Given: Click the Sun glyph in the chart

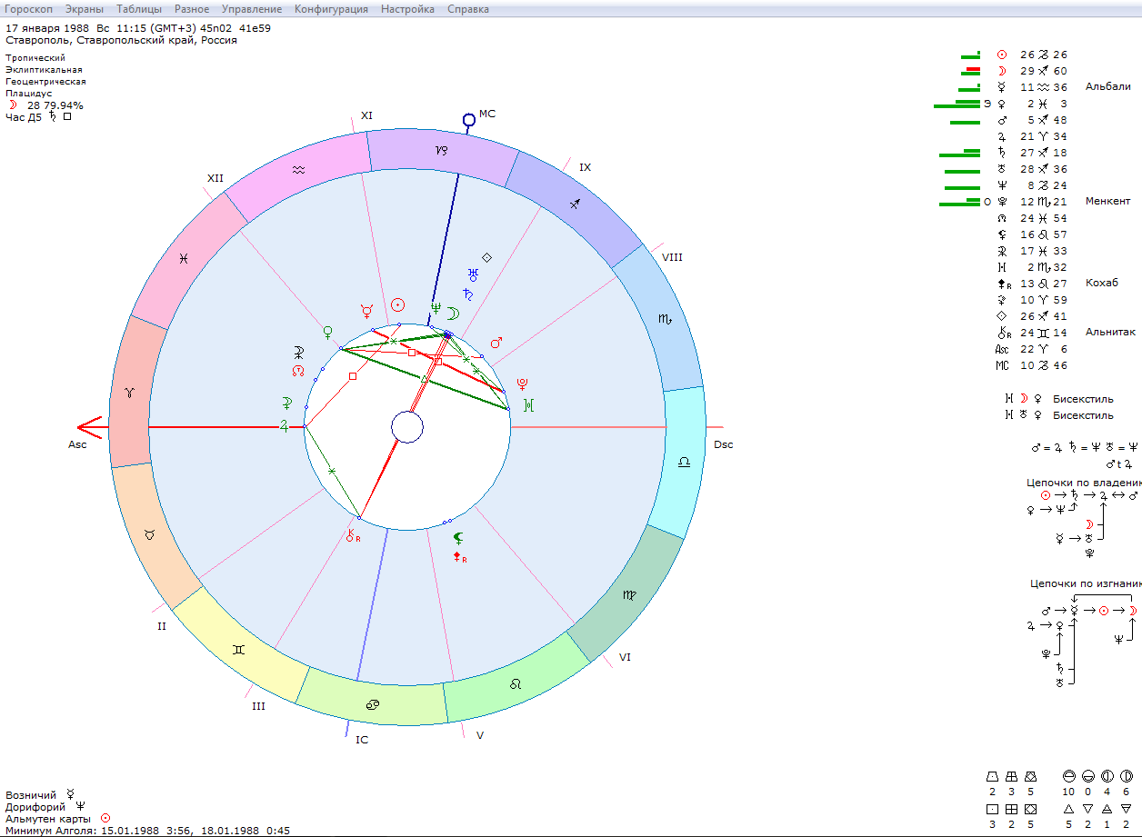Looking at the screenshot, I should [x=397, y=304].
